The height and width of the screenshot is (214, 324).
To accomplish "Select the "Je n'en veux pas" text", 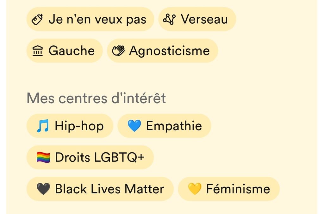I will coord(97,20).
